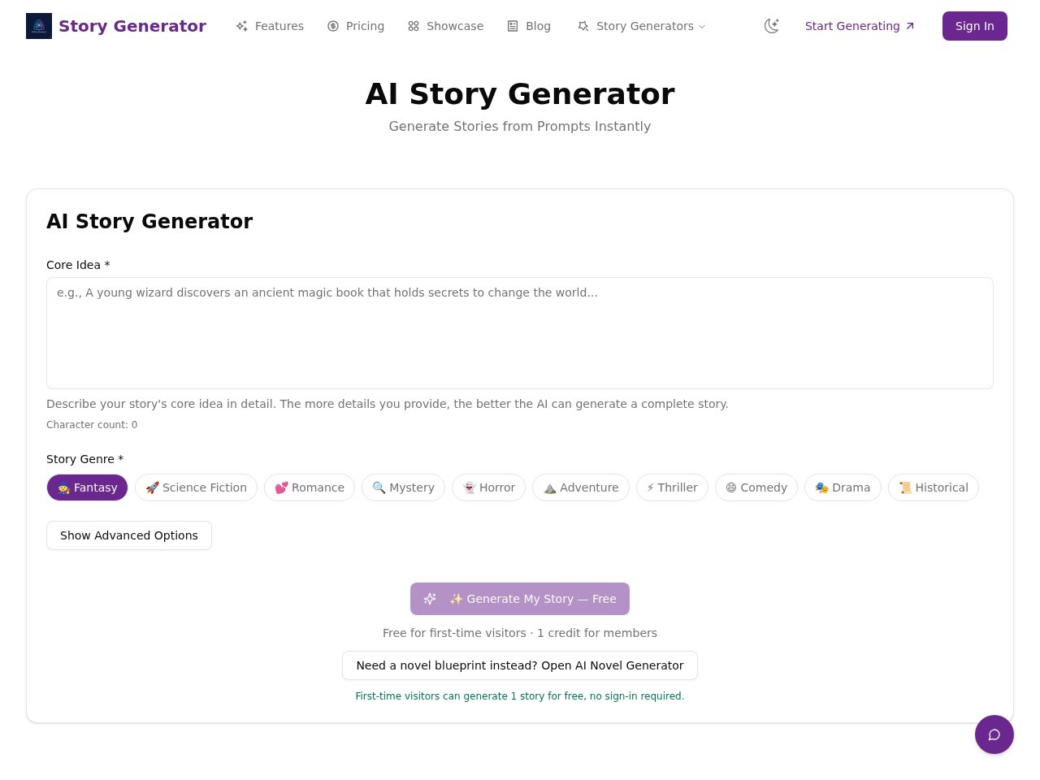Go to the Showcase page
The height and width of the screenshot is (780, 1040).
[445, 26]
